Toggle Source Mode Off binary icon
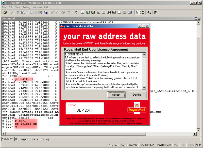The image size is (203, 148). point(142,12)
